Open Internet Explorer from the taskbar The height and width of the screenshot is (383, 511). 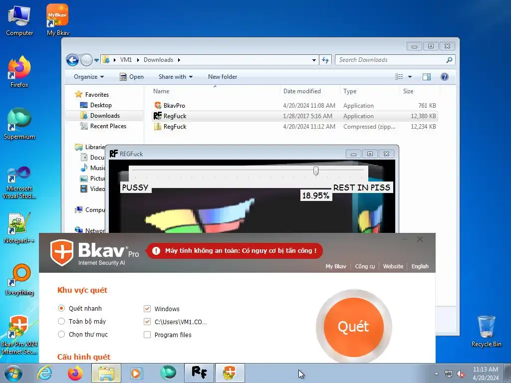click(44, 373)
